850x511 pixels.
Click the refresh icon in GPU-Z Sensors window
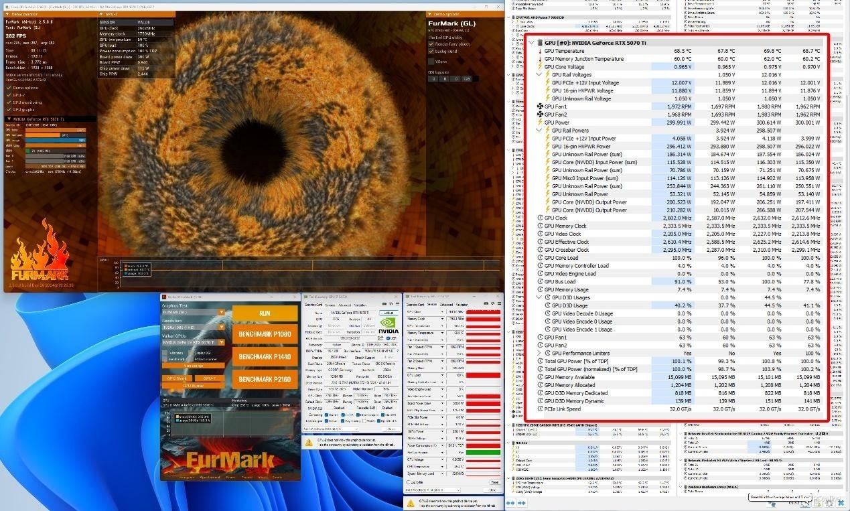coord(493,303)
